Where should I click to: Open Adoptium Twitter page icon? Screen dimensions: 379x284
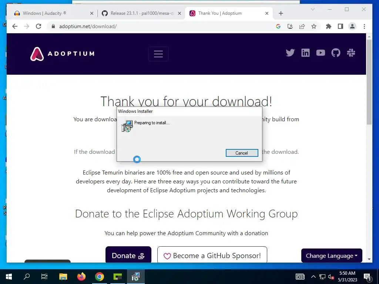[x=290, y=53]
